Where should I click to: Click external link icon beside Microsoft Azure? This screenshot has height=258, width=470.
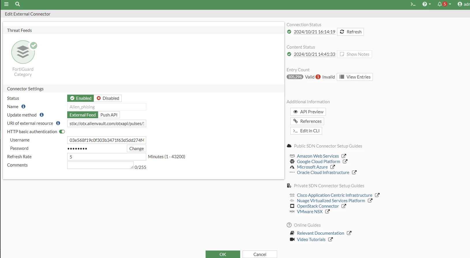[x=333, y=167]
